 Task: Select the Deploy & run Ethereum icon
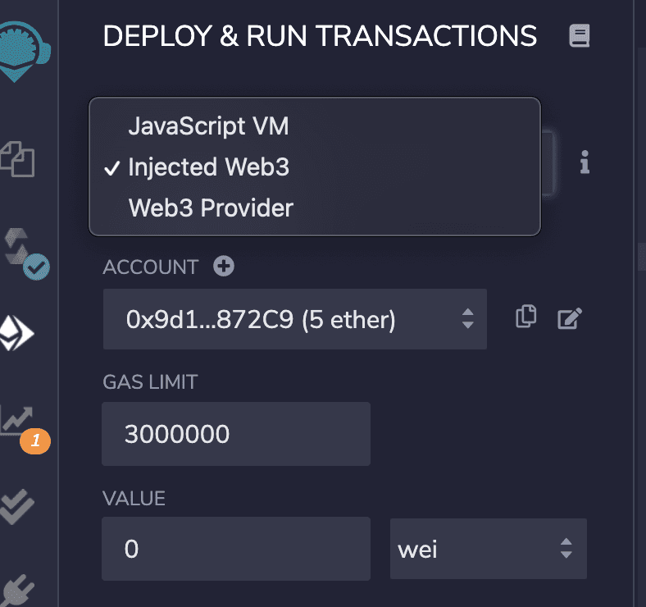pos(16,332)
